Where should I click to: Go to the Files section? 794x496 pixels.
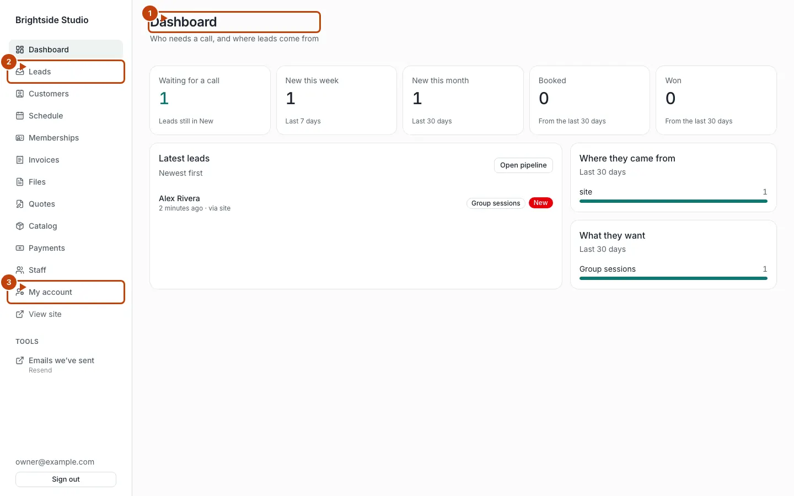pyautogui.click(x=66, y=182)
